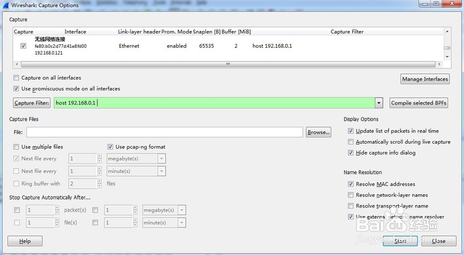Click the Snaplen [B] column header

tap(206, 31)
